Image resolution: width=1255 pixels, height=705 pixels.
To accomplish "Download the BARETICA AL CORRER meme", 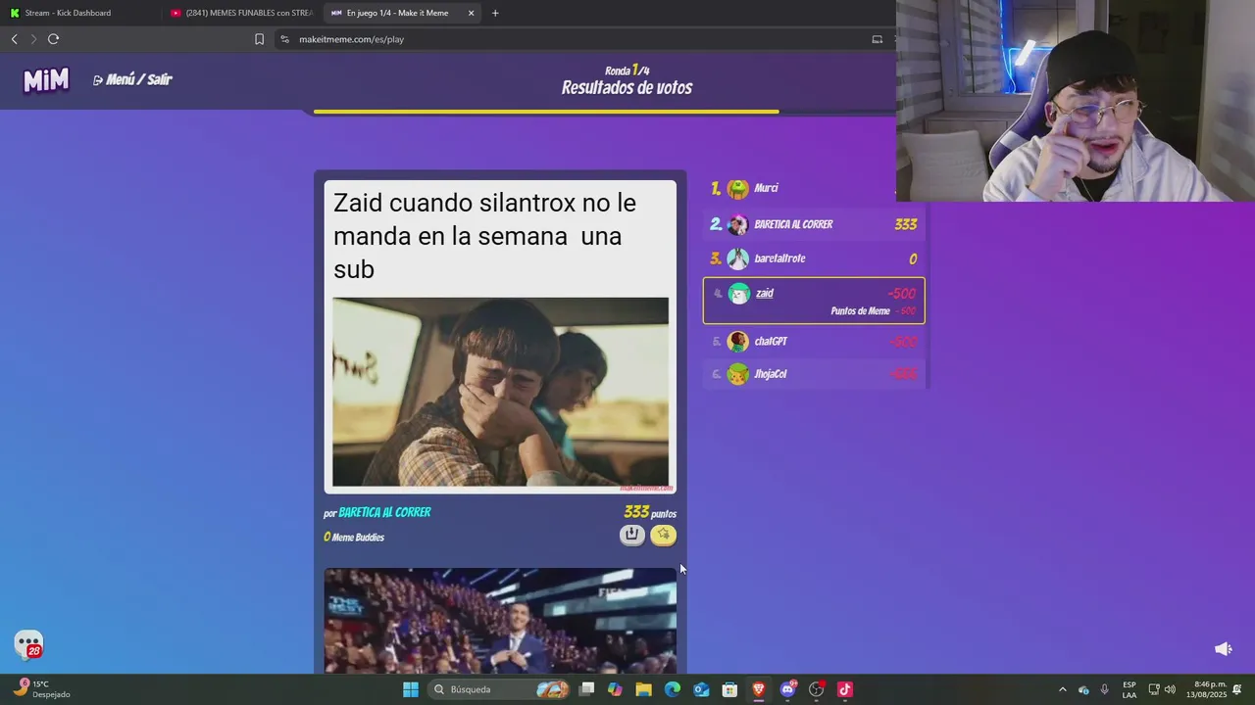I will coord(632,535).
